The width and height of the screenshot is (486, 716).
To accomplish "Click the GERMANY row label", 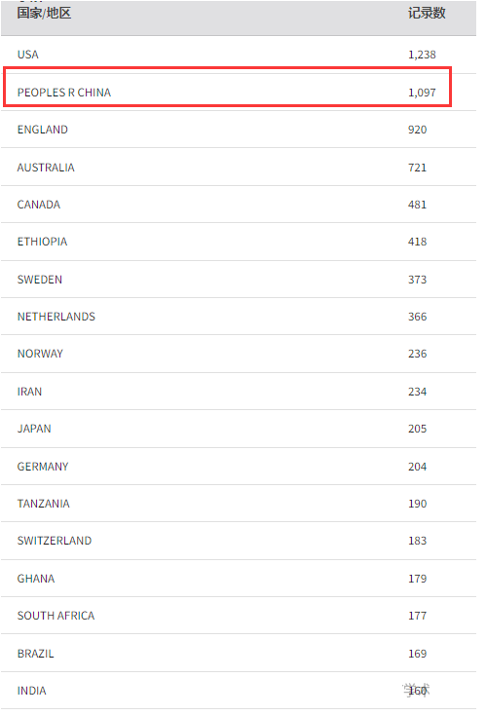I will click(43, 467).
